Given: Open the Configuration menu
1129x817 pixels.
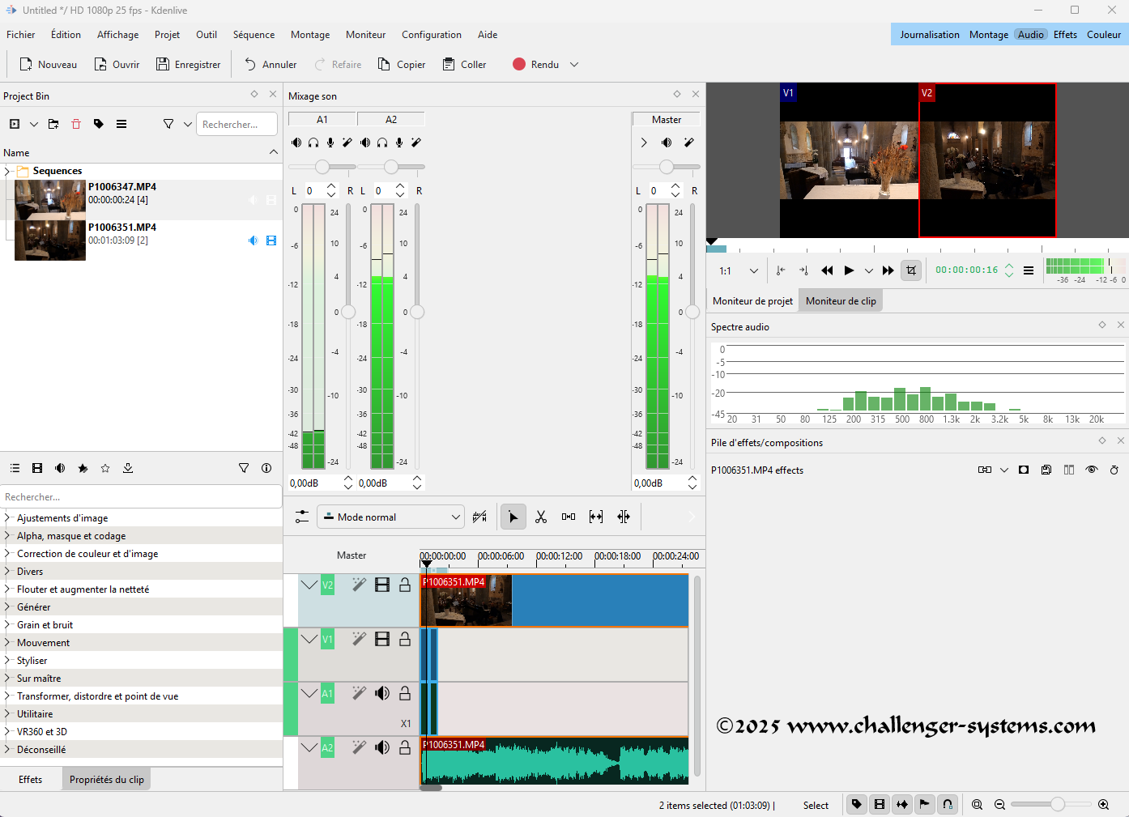Looking at the screenshot, I should pyautogui.click(x=432, y=35).
